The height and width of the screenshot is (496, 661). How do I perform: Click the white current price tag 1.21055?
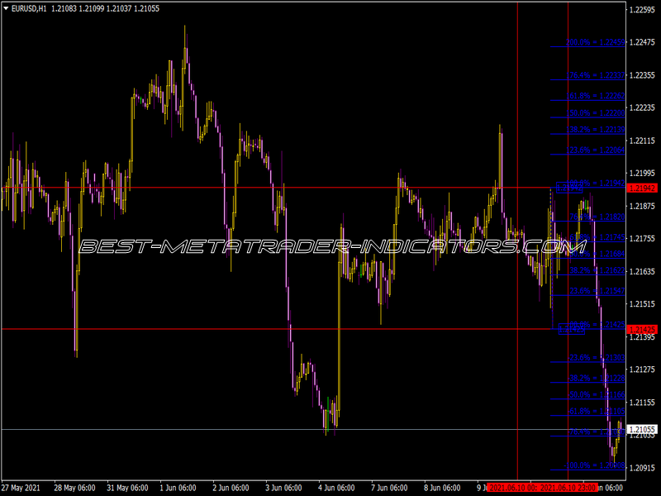(643, 429)
